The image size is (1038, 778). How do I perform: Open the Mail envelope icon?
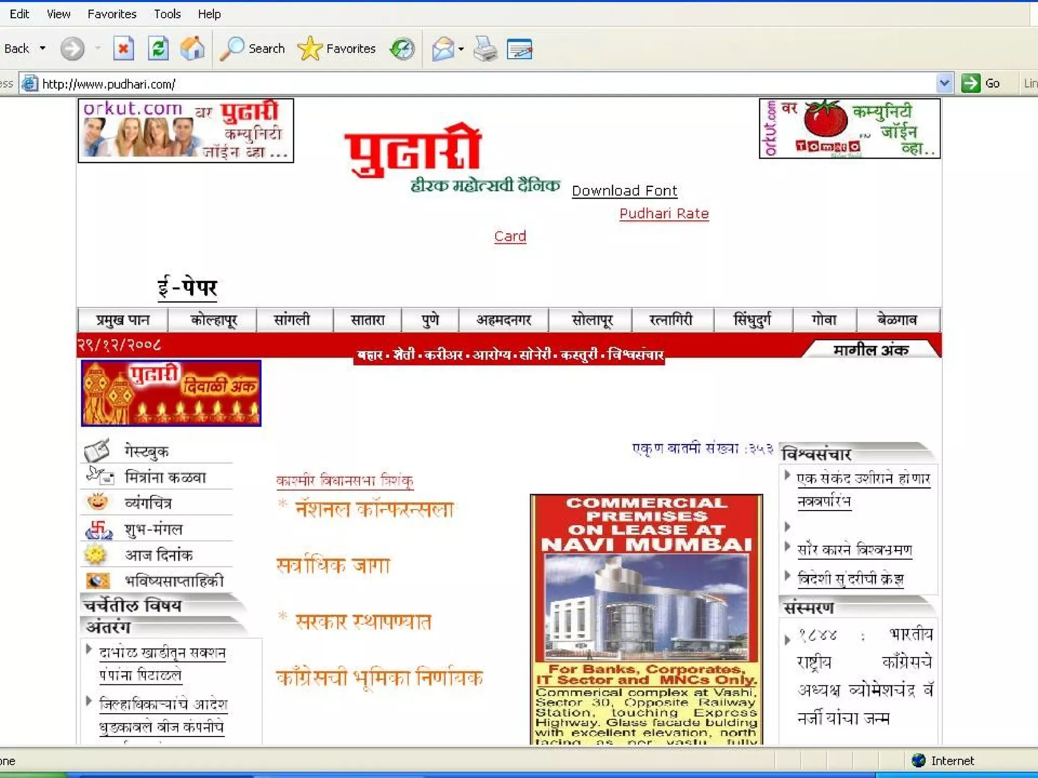[443, 49]
